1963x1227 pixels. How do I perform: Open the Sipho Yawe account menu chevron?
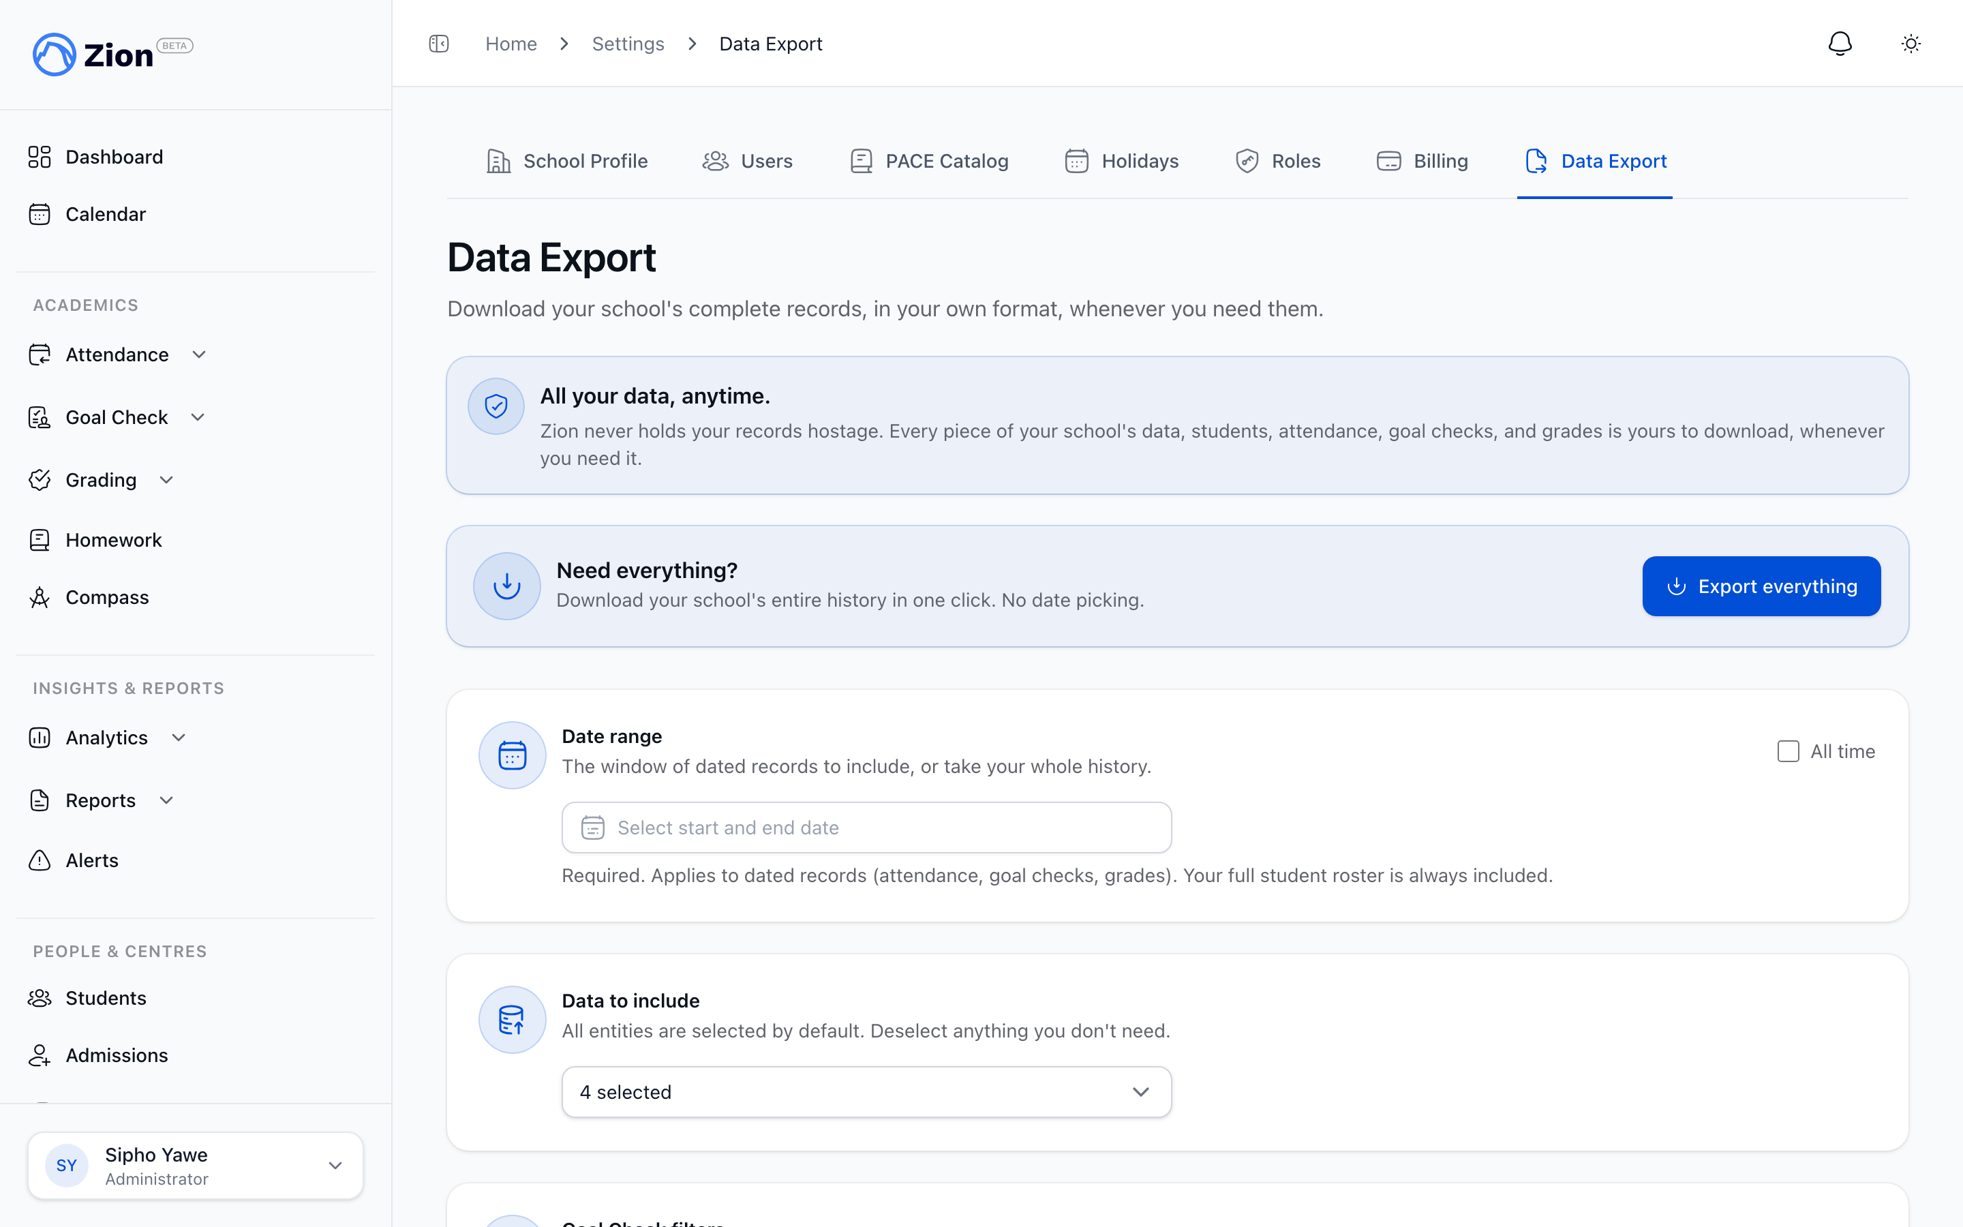coord(335,1166)
